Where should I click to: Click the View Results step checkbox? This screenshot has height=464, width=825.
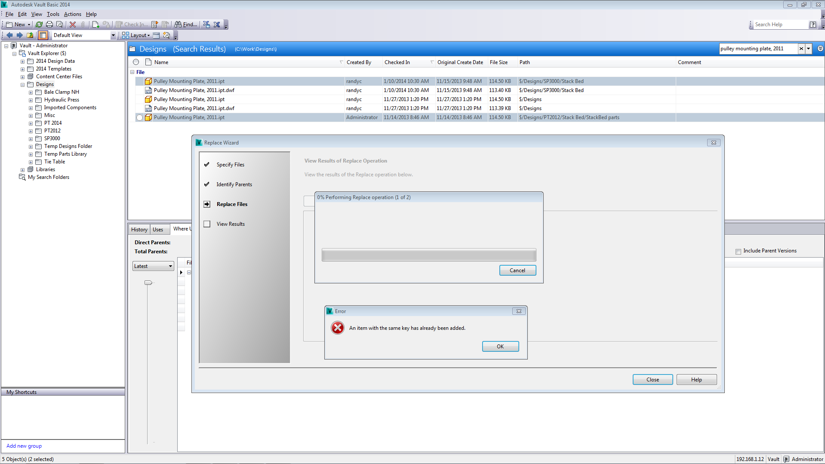pyautogui.click(x=207, y=224)
